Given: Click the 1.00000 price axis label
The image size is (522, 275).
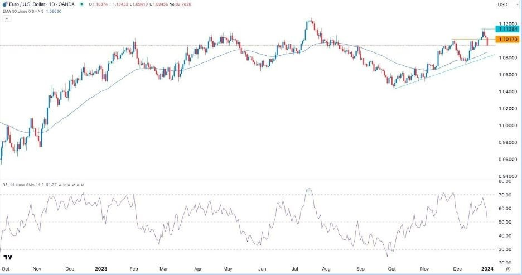Looking at the screenshot, I should tap(508, 126).
